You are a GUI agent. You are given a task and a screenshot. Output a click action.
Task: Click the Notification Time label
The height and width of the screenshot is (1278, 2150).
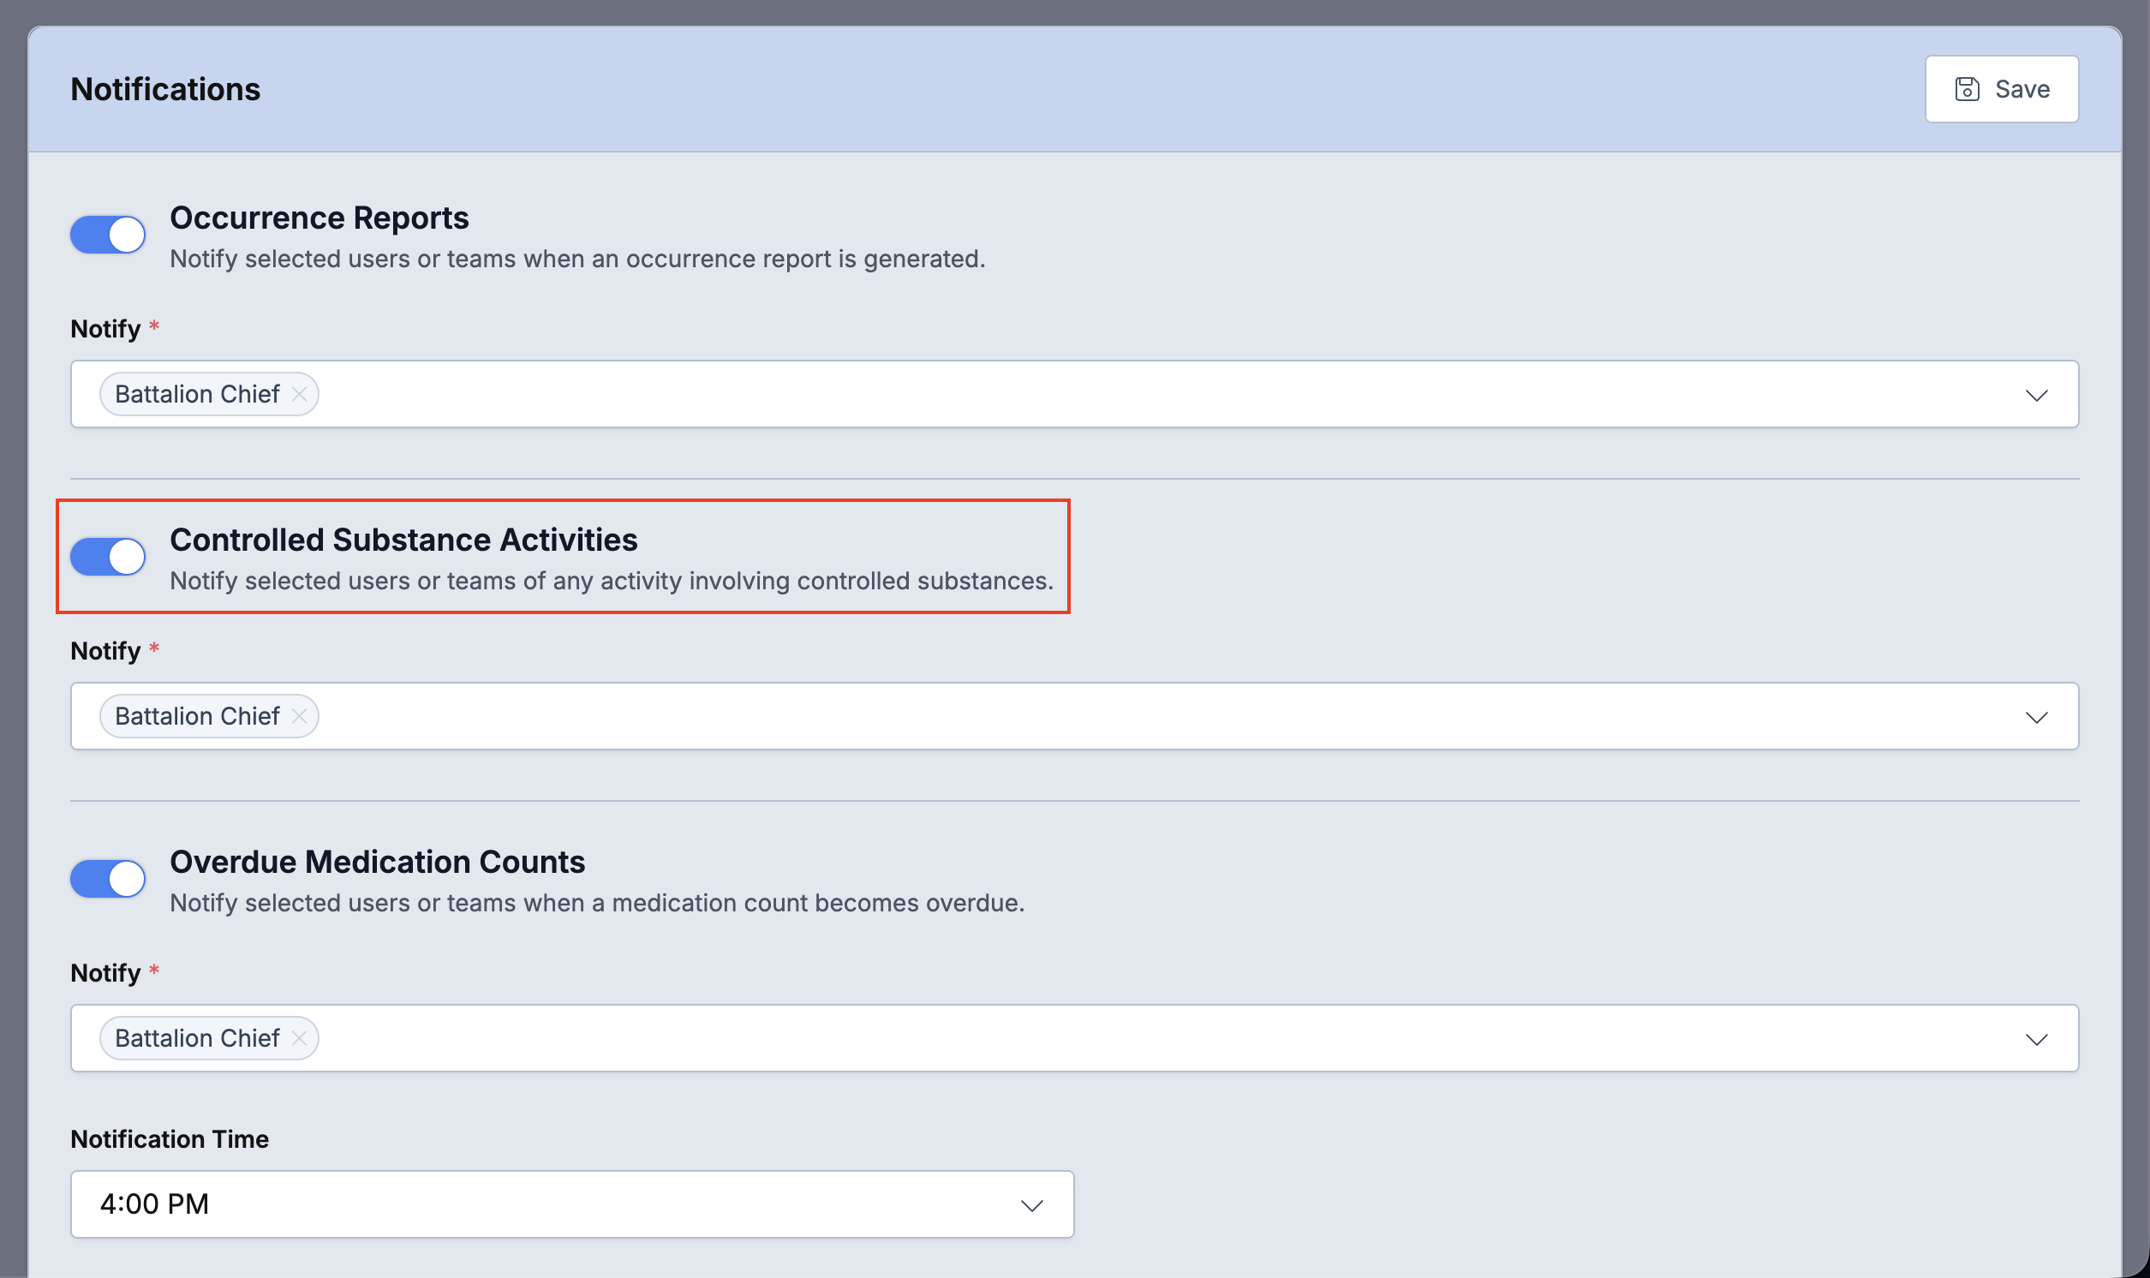pyautogui.click(x=170, y=1139)
